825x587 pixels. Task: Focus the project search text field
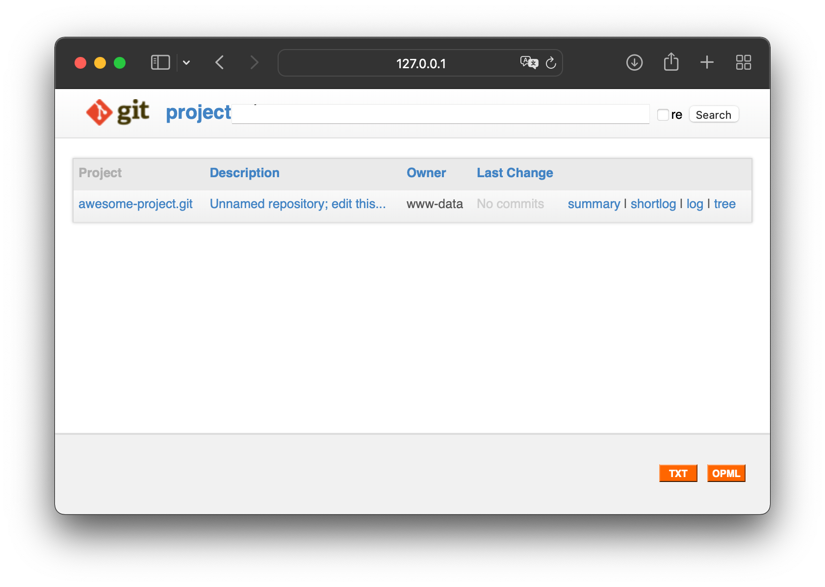point(440,114)
